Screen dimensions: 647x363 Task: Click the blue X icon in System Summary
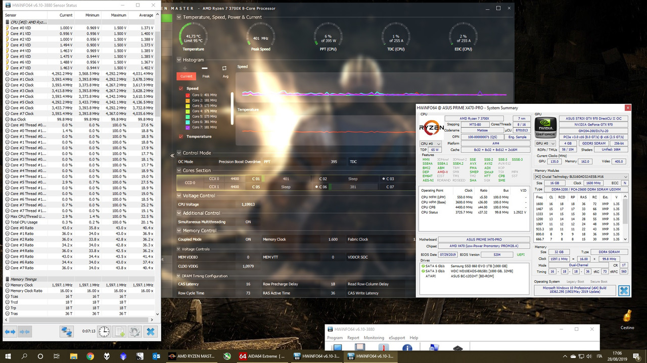tap(624, 290)
